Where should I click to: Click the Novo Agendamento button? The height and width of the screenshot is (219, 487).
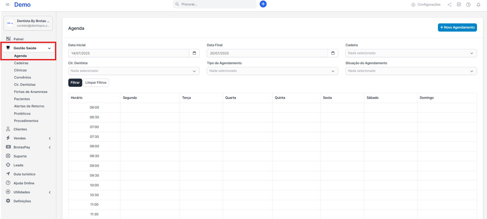point(457,27)
